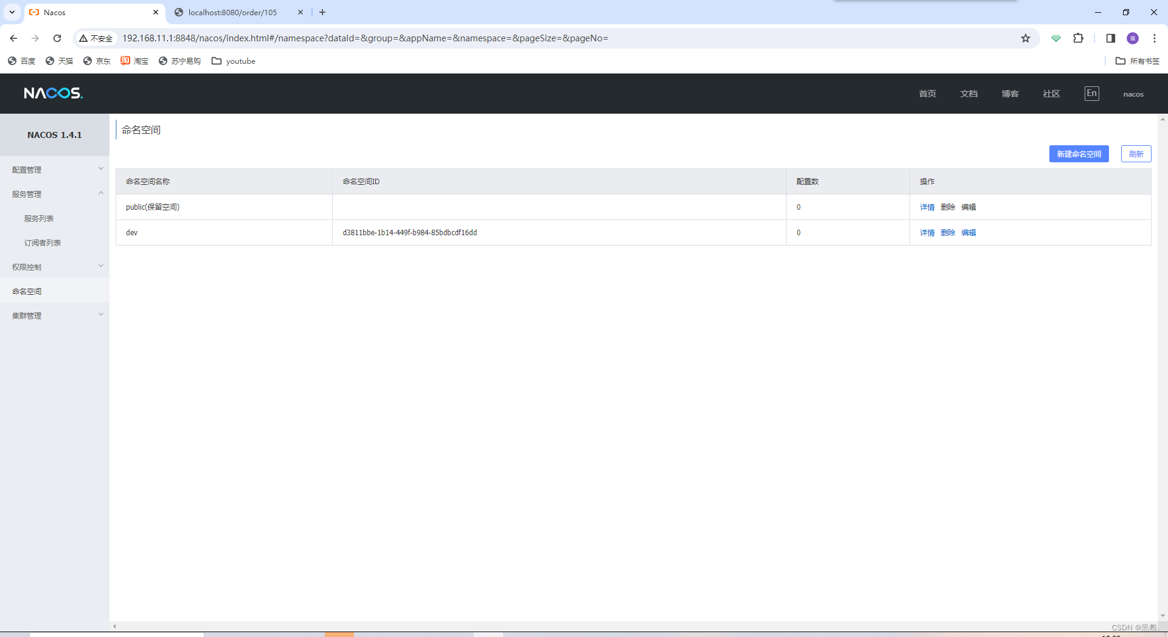Image resolution: width=1168 pixels, height=637 pixels.
Task: Open the tab search dropdown arrow
Action: tap(12, 12)
